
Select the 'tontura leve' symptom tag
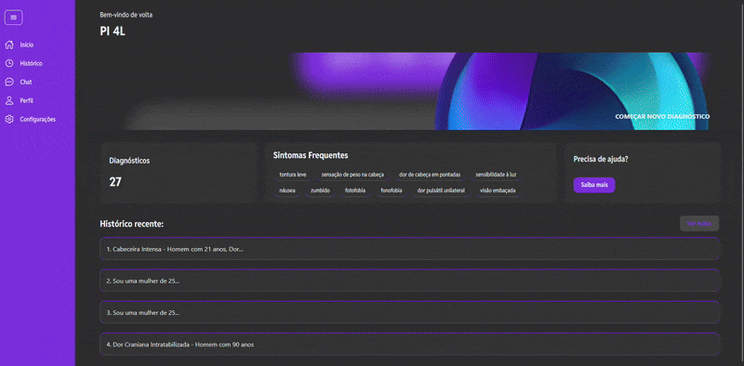[293, 175]
